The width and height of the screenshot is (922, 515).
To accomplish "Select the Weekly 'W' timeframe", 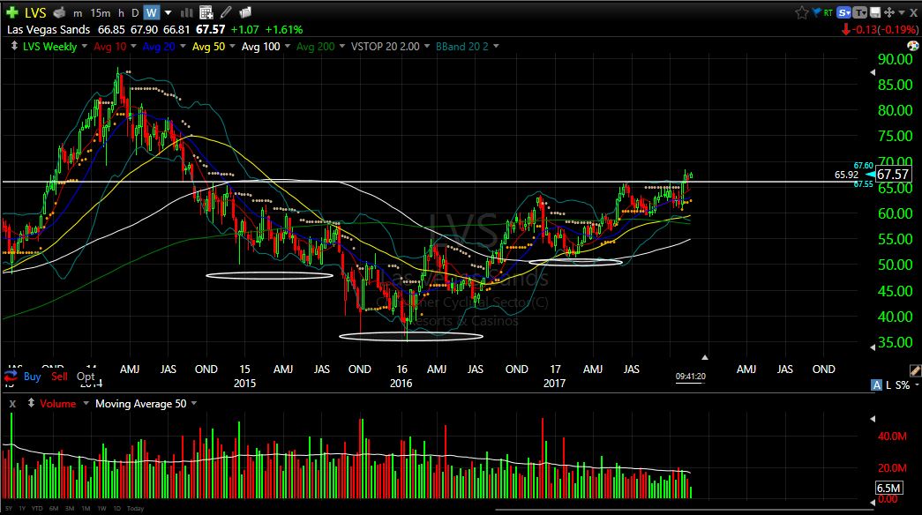I will point(152,13).
